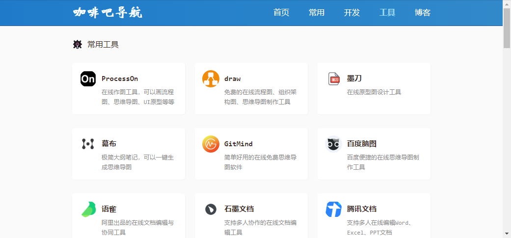Viewport: 511px width, 238px height.
Task: Click the 幕布 nodes icon
Action: (x=88, y=144)
